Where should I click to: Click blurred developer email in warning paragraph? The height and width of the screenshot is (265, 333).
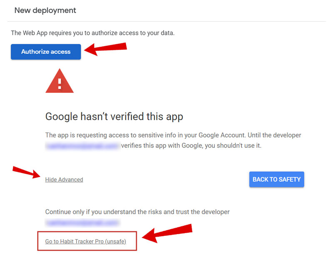click(82, 146)
